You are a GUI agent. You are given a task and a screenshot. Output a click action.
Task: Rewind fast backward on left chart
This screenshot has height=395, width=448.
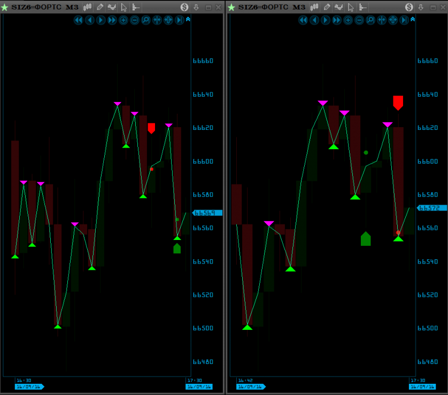pyautogui.click(x=79, y=20)
